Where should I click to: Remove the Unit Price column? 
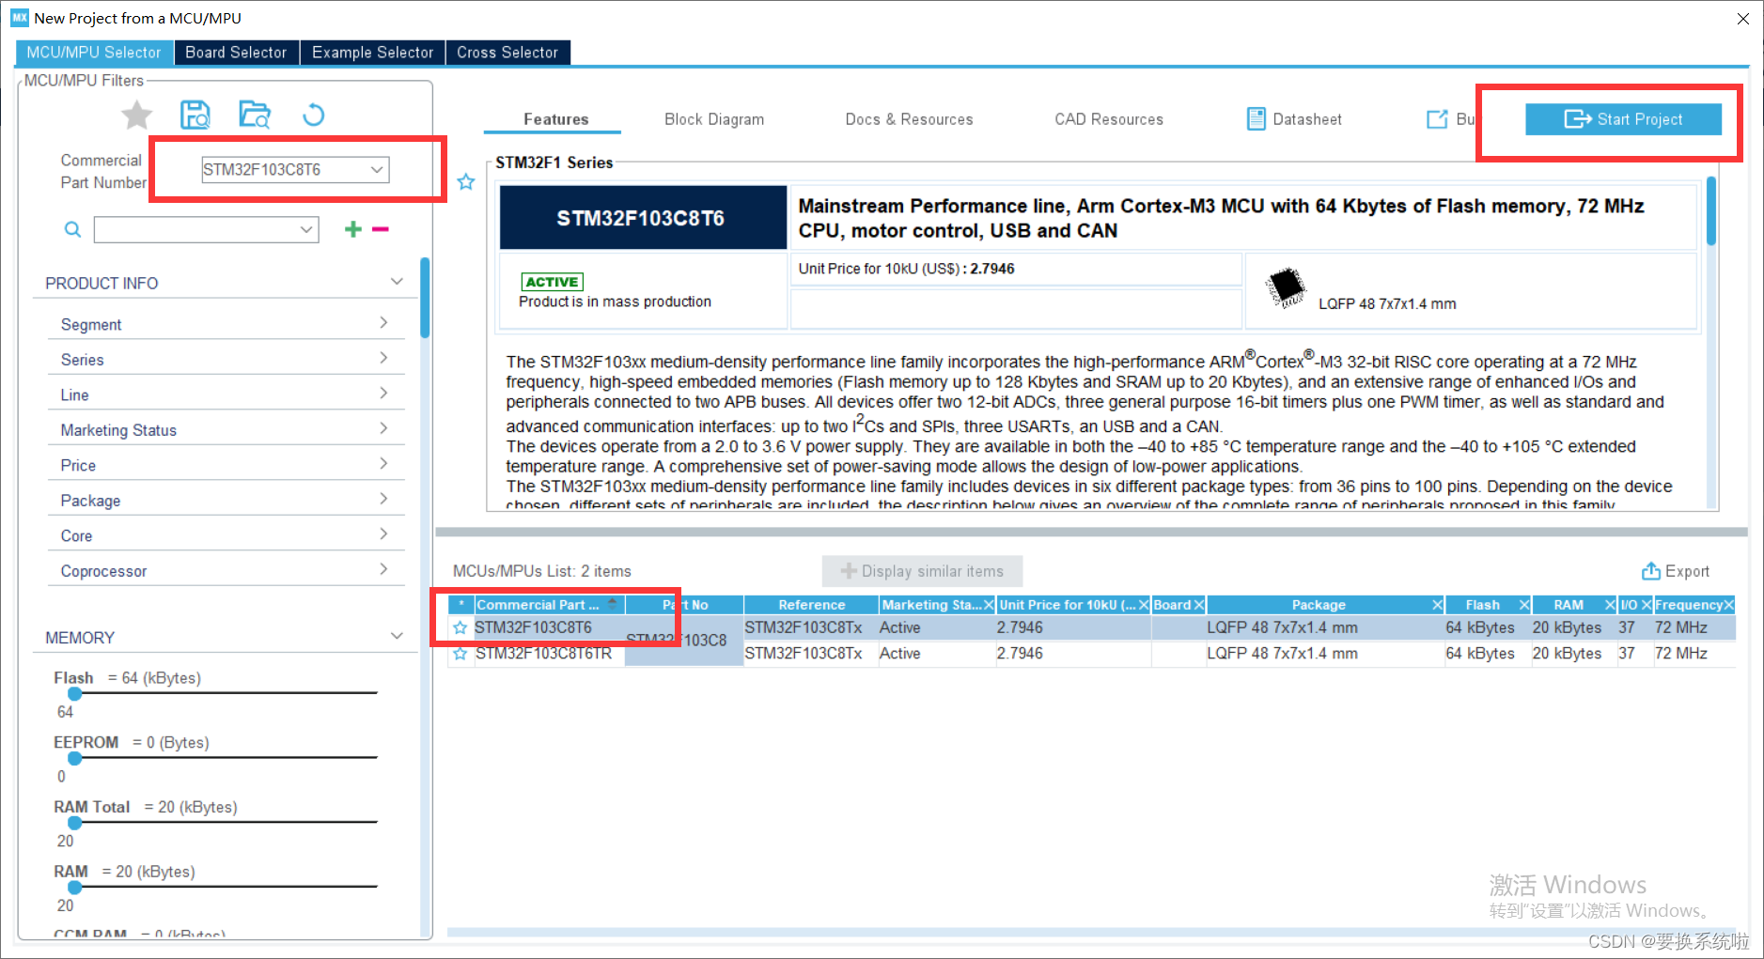pos(1144,605)
